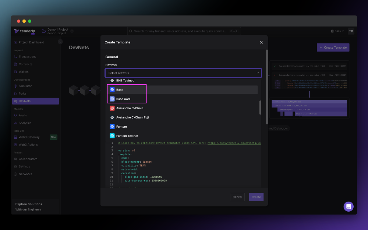Click the Wallets icon

(15, 72)
